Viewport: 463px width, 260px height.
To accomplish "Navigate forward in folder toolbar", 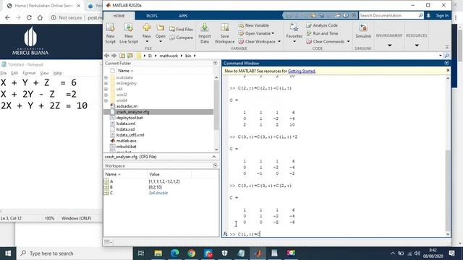I will pyautogui.click(x=114, y=56).
